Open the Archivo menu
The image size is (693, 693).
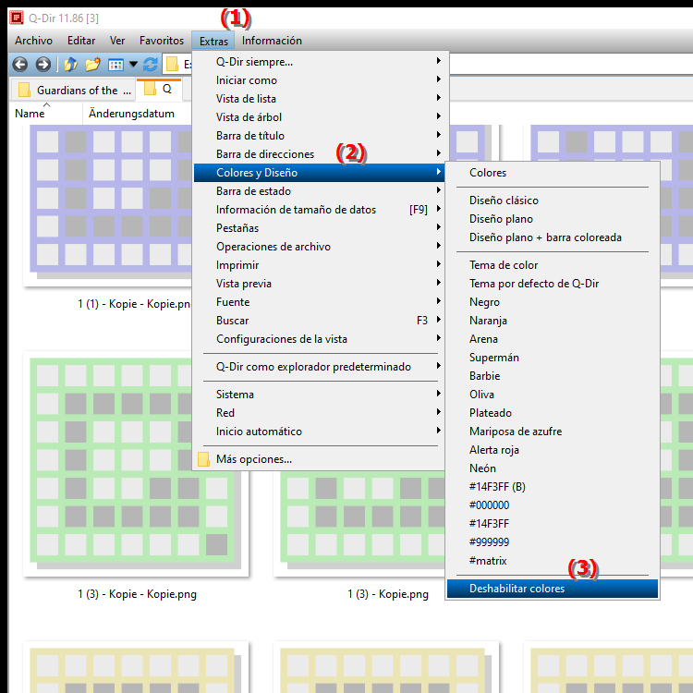point(33,41)
